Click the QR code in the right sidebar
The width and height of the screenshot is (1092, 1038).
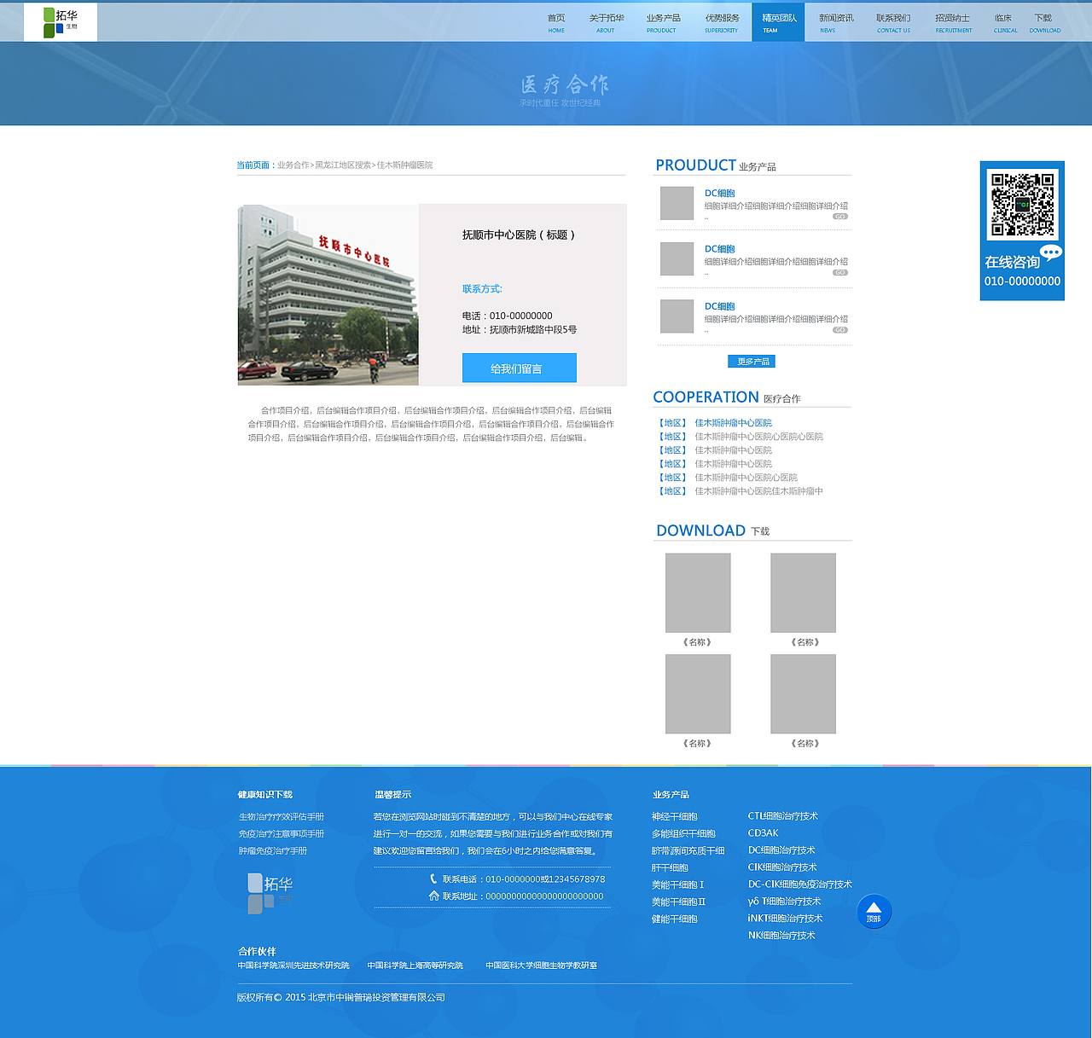click(x=1021, y=205)
